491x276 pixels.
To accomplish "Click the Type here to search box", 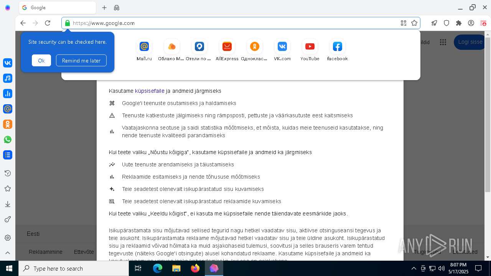I will tap(74, 268).
